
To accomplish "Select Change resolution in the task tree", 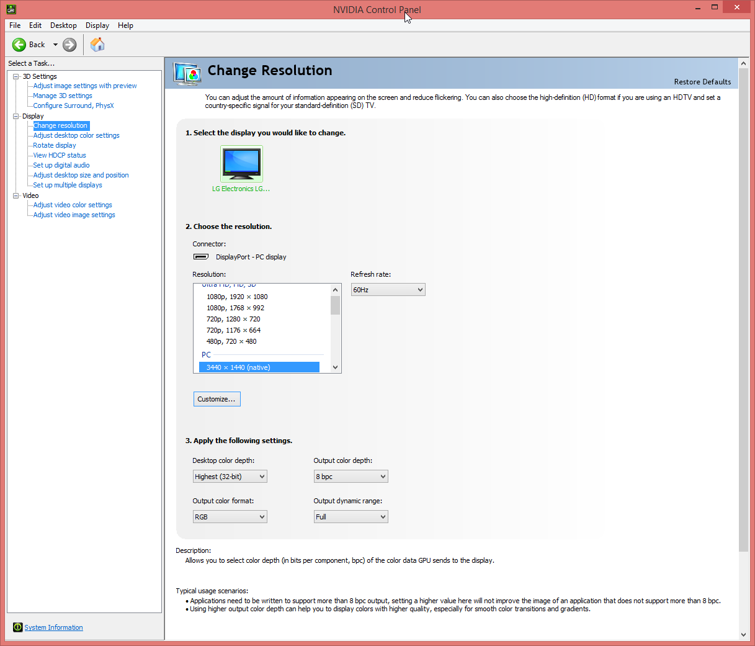I will 61,125.
